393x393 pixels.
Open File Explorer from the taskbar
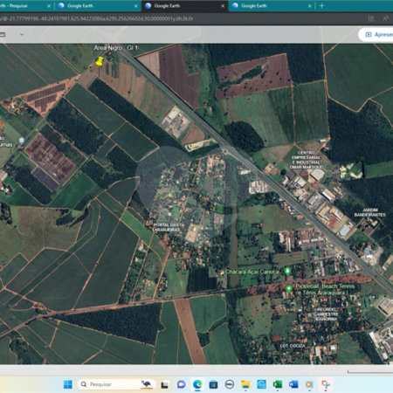tap(245, 384)
